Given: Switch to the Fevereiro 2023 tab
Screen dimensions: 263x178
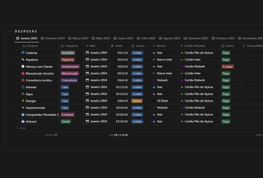Looking at the screenshot, I should point(53,38).
